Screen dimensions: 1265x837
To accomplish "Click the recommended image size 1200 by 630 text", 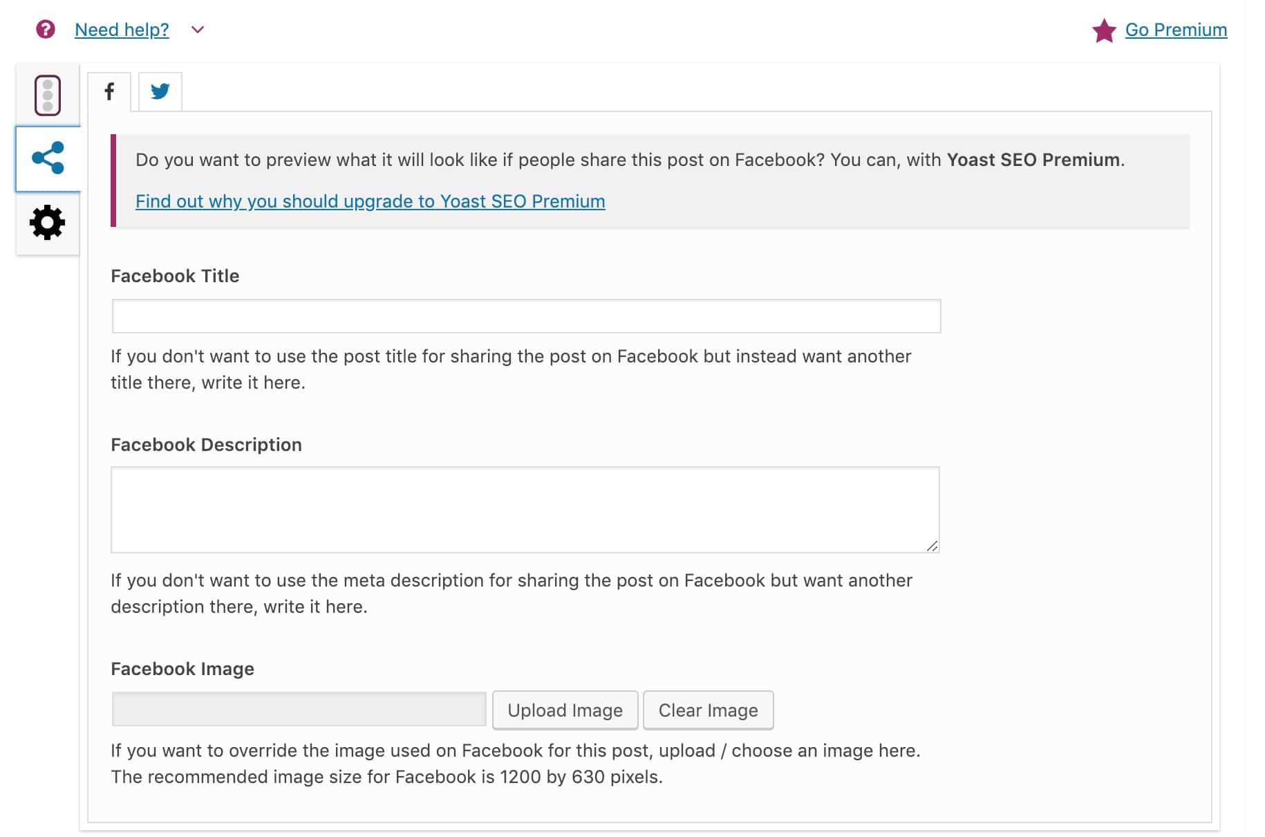I will pyautogui.click(x=386, y=777).
